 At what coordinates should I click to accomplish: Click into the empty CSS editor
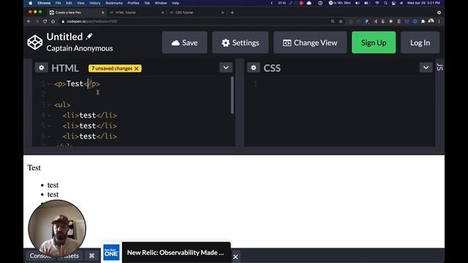[x=339, y=111]
